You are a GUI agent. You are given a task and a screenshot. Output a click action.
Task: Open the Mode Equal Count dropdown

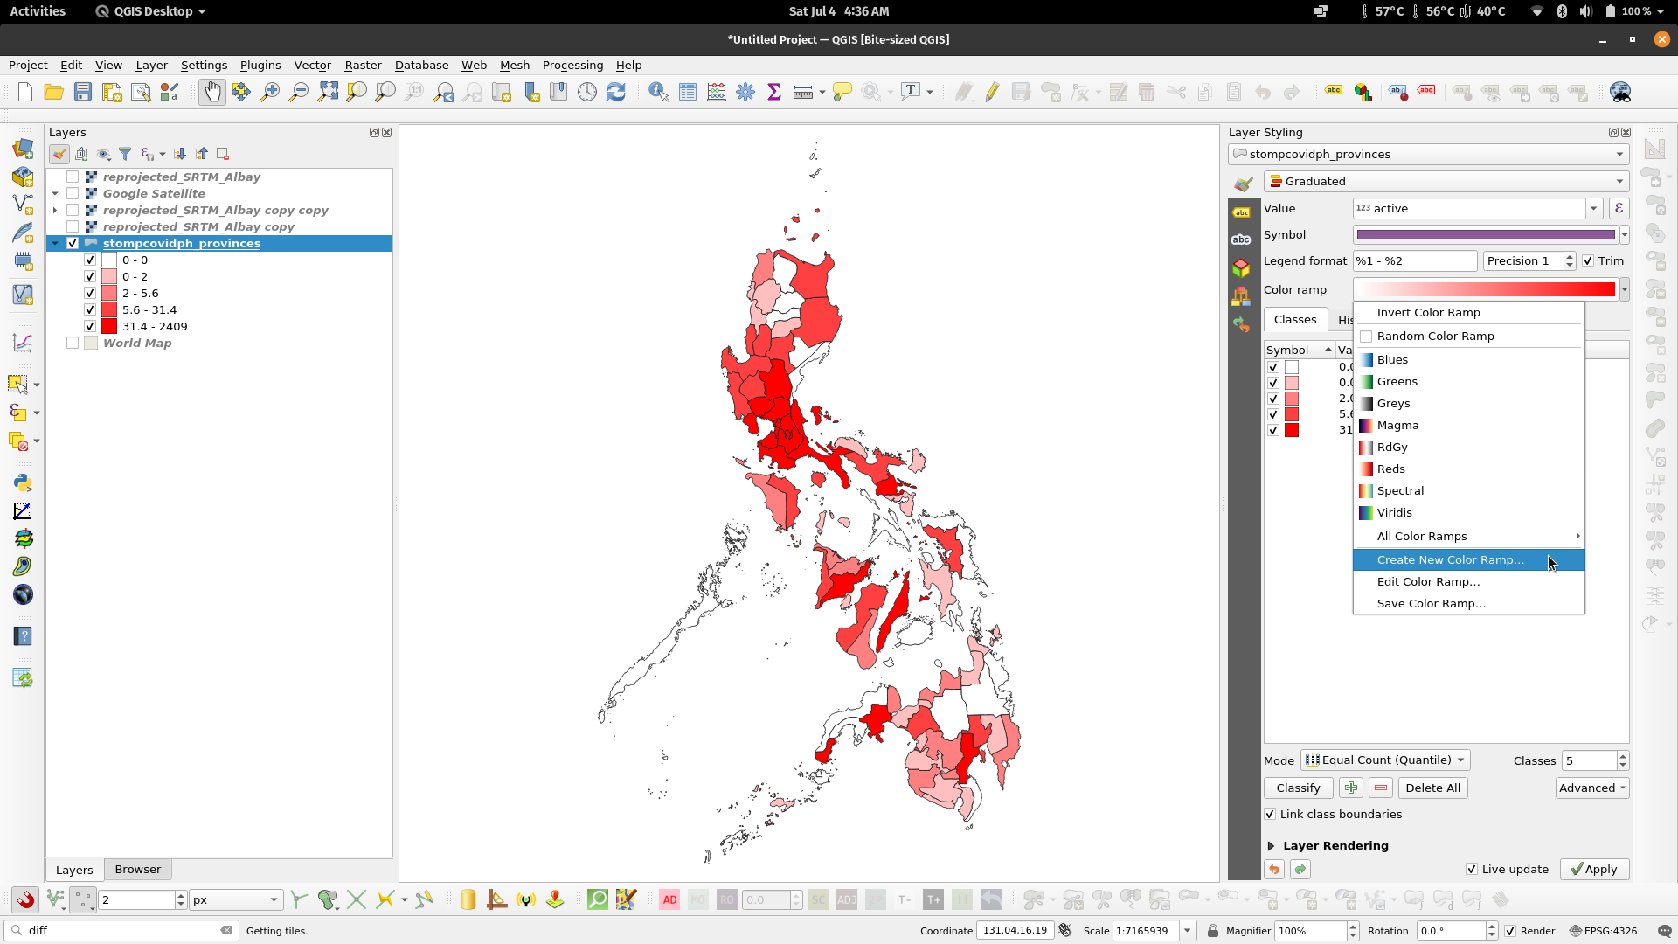coord(1385,760)
